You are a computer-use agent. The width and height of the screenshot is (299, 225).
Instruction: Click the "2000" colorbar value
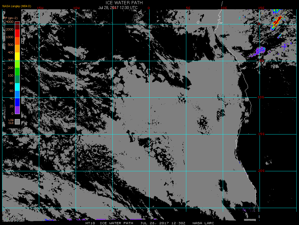tap(10, 29)
